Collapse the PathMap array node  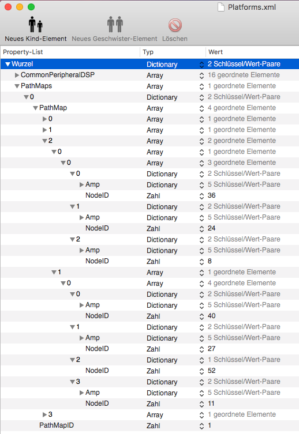coord(35,108)
